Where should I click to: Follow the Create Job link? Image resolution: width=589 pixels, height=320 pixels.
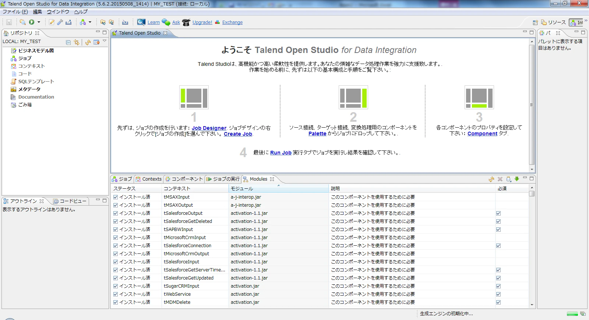(x=238, y=134)
